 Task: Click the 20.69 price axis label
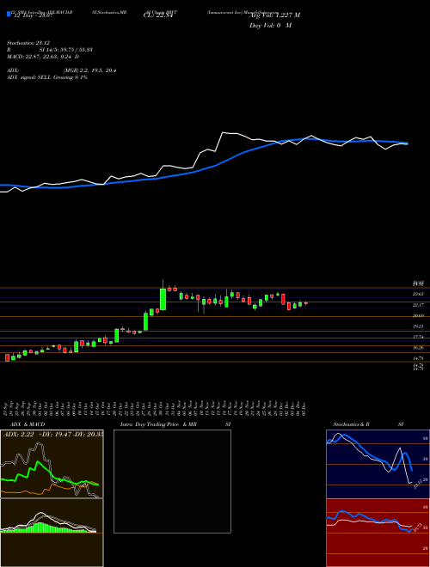(421, 315)
